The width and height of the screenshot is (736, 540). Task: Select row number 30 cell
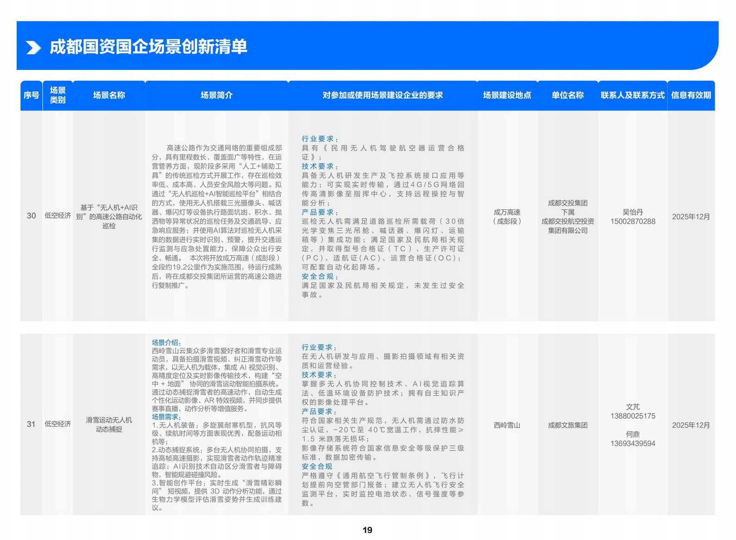(x=31, y=216)
